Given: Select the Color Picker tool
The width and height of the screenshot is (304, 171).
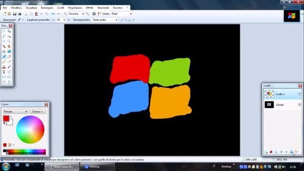Looking at the screenshot, I should click(x=9, y=62).
